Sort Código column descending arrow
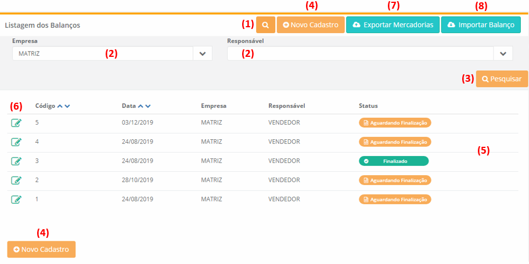This screenshot has height=264, width=529. [x=67, y=106]
